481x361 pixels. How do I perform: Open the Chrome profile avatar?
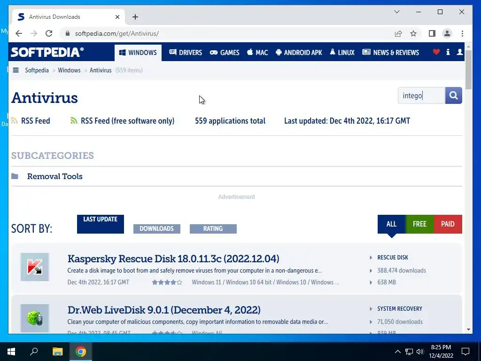click(447, 33)
